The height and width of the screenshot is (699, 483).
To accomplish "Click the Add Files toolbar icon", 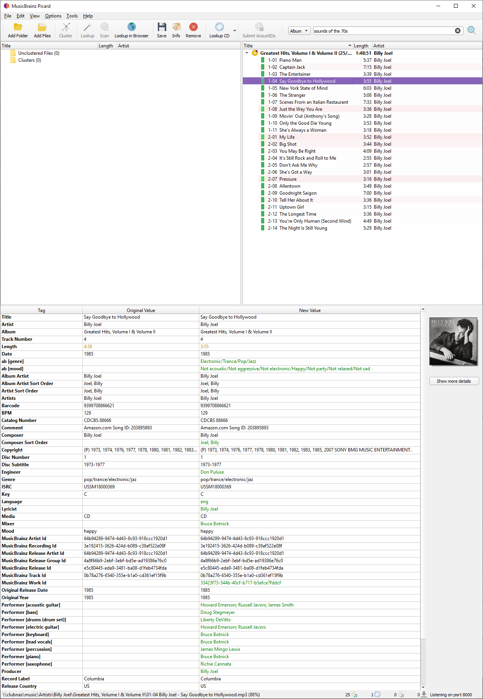I will coord(42,27).
